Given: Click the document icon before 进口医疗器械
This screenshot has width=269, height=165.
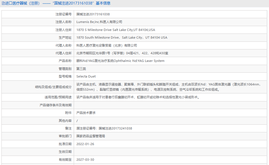Looking at the screenshot, I should tap(3, 3).
